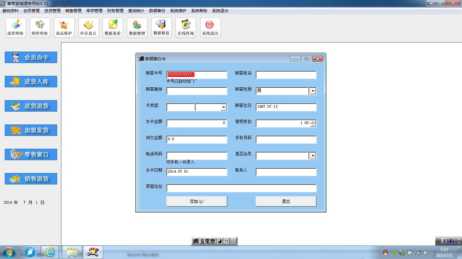Open 进货入库 in the left sidebar
Image resolution: width=462 pixels, height=259 pixels.
[x=31, y=82]
